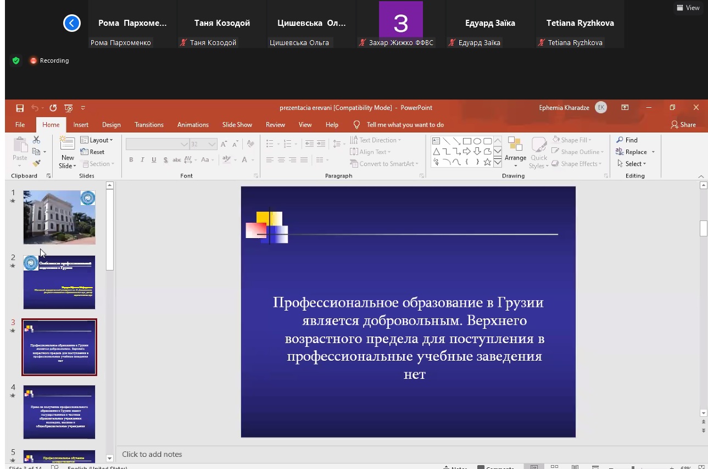
Task: Open the font name combo box
Action: pos(157,144)
